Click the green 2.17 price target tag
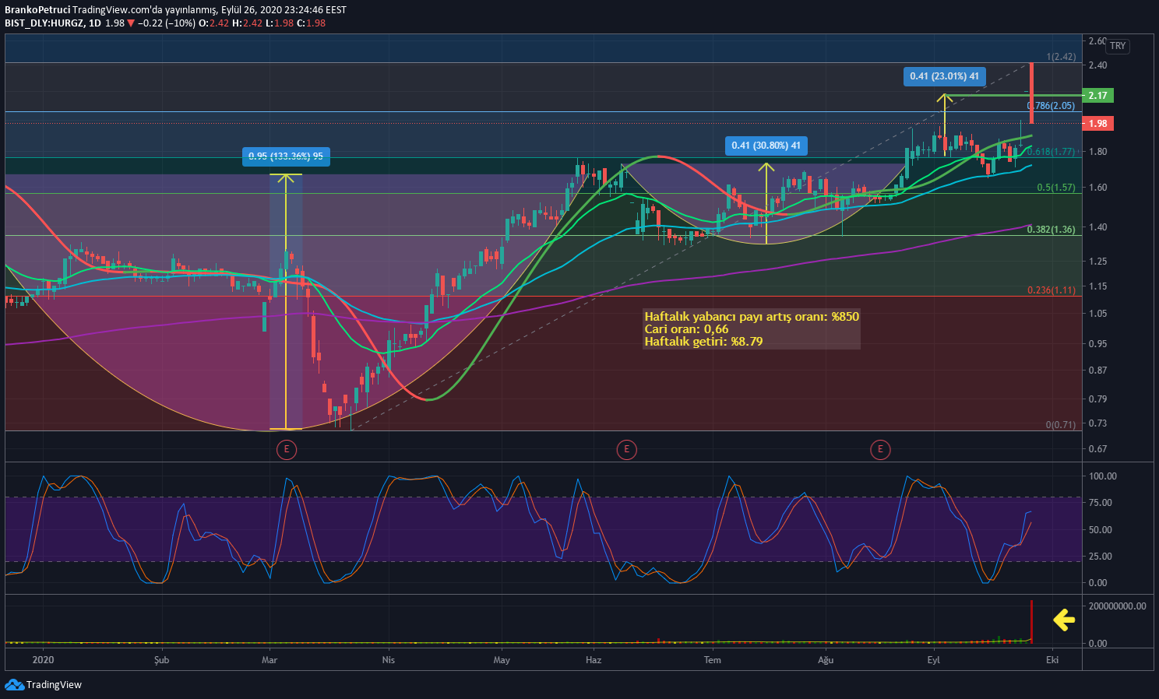Screen dimensions: 1159x699 click(1098, 96)
